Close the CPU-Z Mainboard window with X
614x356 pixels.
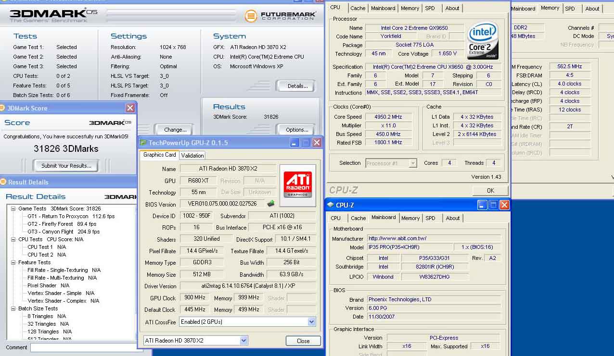[504, 205]
